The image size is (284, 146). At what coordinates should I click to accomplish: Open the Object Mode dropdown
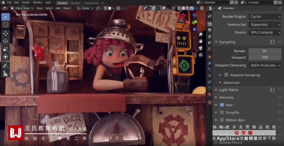click(x=22, y=8)
